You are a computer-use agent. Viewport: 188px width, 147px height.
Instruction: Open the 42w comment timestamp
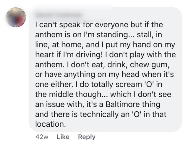tap(42, 137)
